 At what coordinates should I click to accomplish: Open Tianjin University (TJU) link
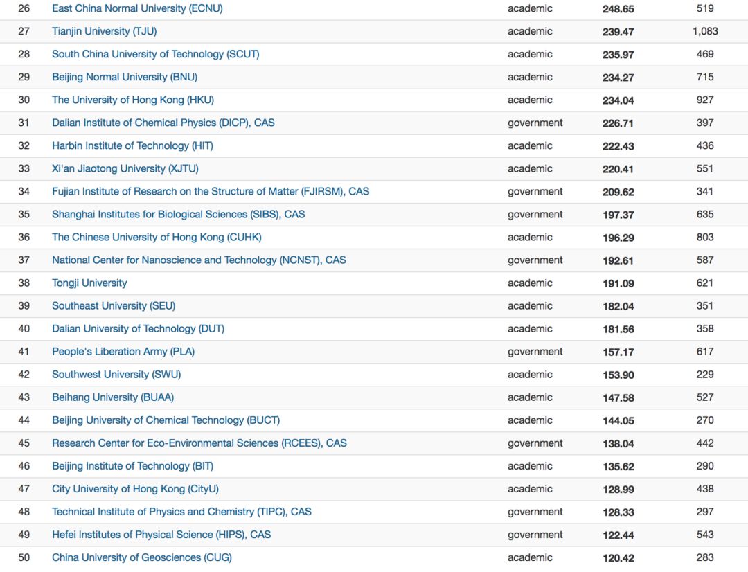[x=105, y=31]
